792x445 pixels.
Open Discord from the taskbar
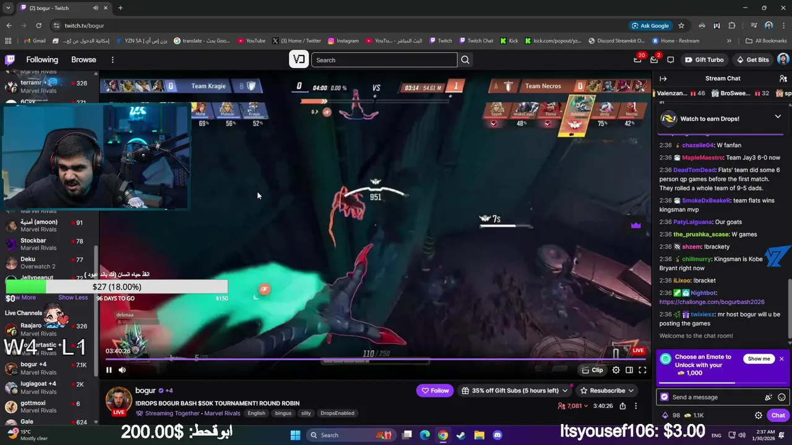click(x=497, y=435)
